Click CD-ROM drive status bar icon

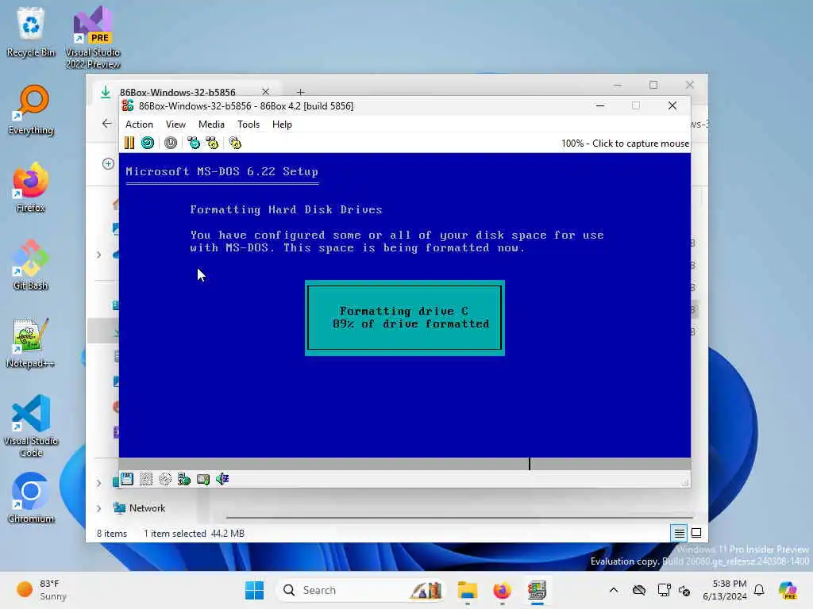coord(165,479)
